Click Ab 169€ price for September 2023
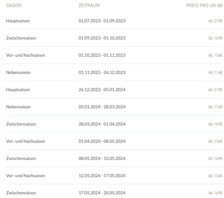This screenshot has width=224, height=198. 215,38
